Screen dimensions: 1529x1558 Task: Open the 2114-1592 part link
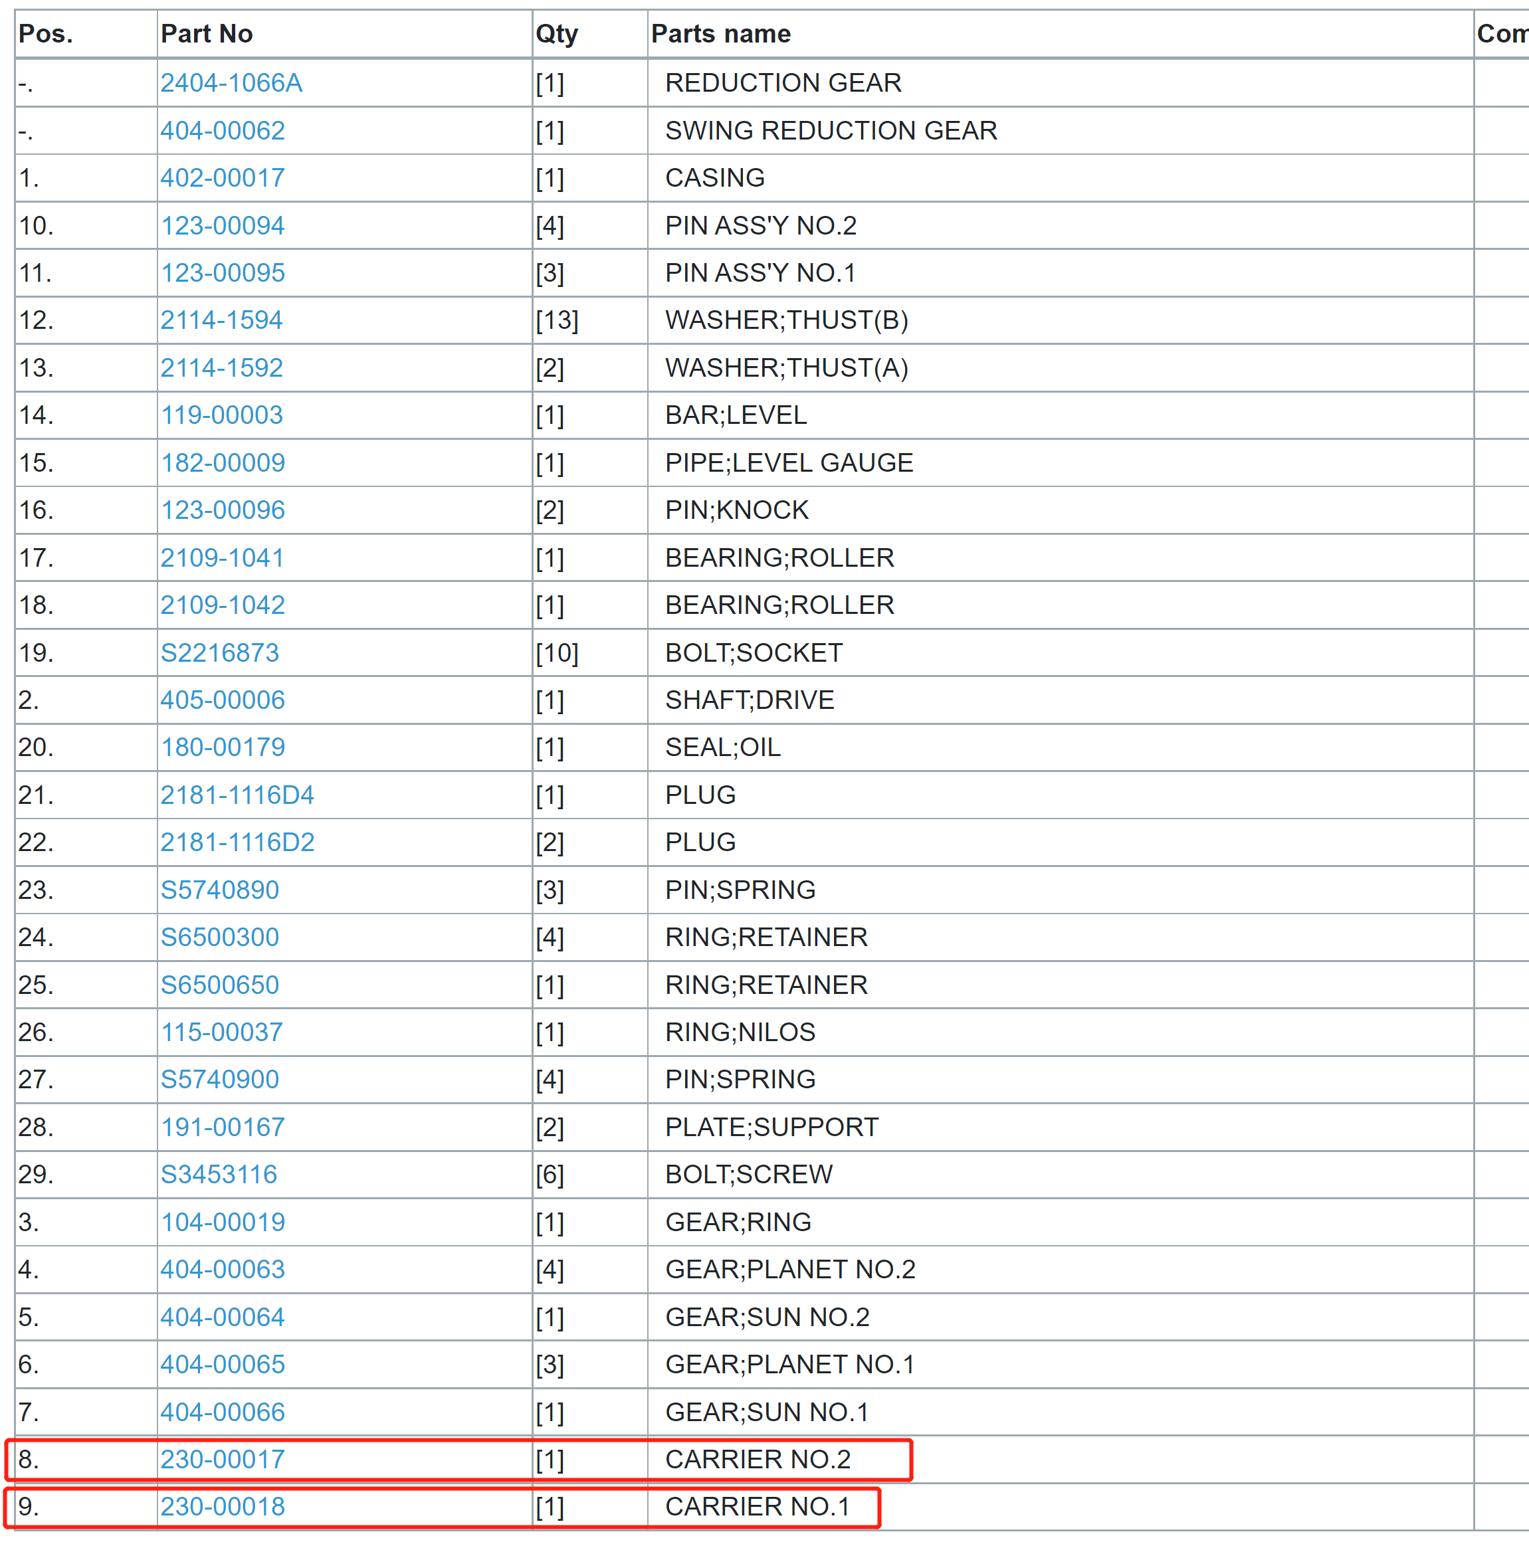click(x=221, y=368)
